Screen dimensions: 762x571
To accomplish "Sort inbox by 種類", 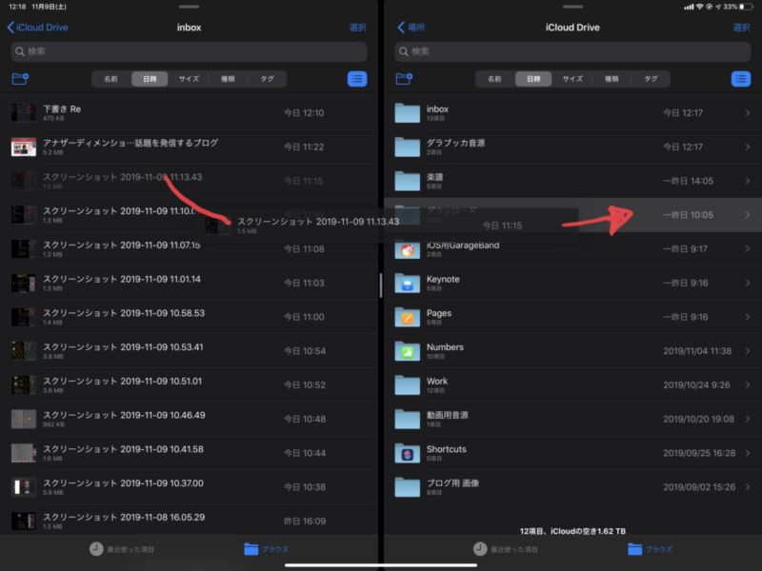I will click(x=228, y=79).
